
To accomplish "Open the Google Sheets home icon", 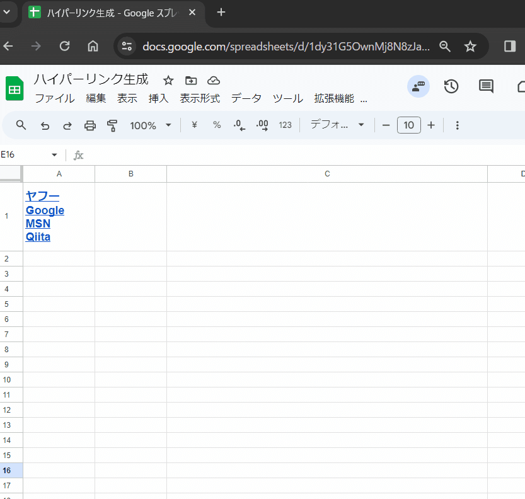I will click(x=14, y=89).
